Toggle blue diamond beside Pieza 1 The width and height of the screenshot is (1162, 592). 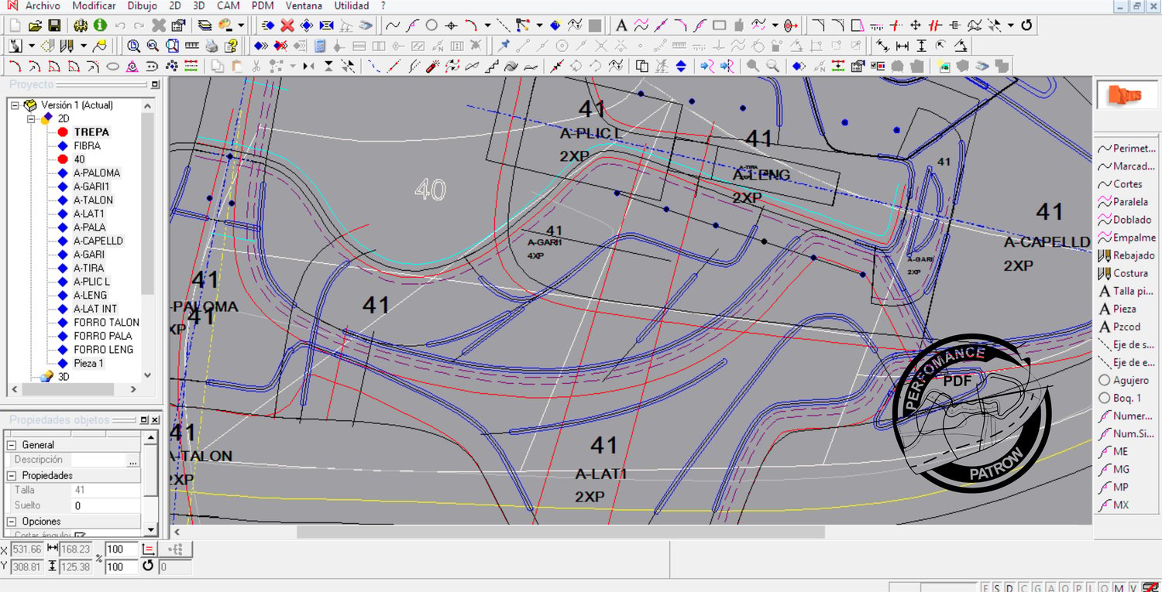tap(63, 363)
